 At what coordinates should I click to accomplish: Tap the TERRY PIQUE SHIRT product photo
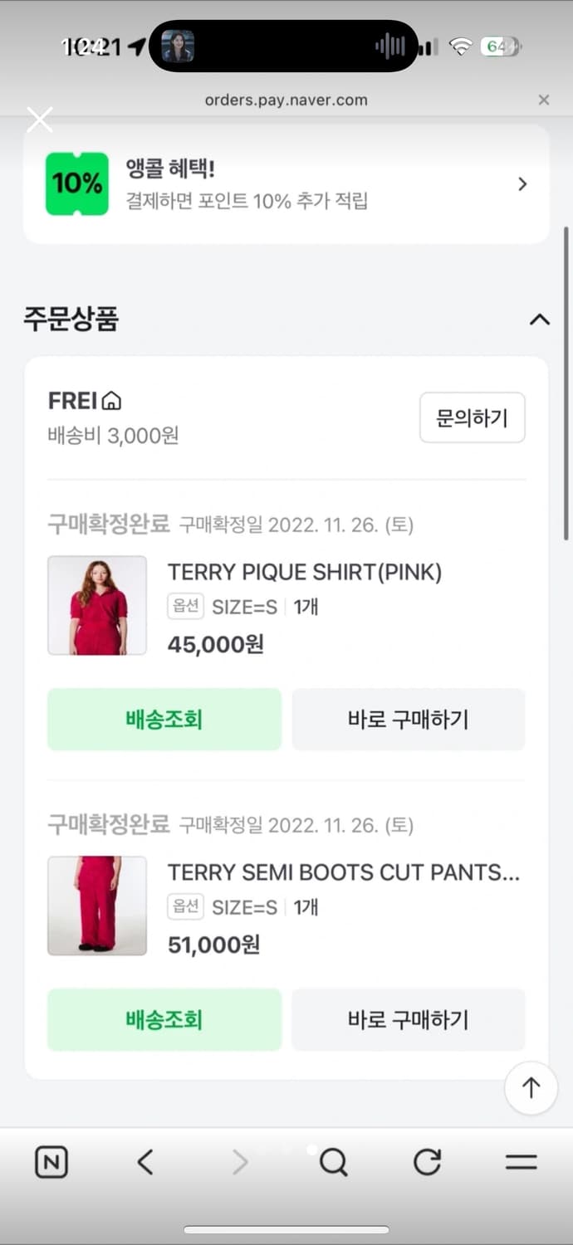97,605
